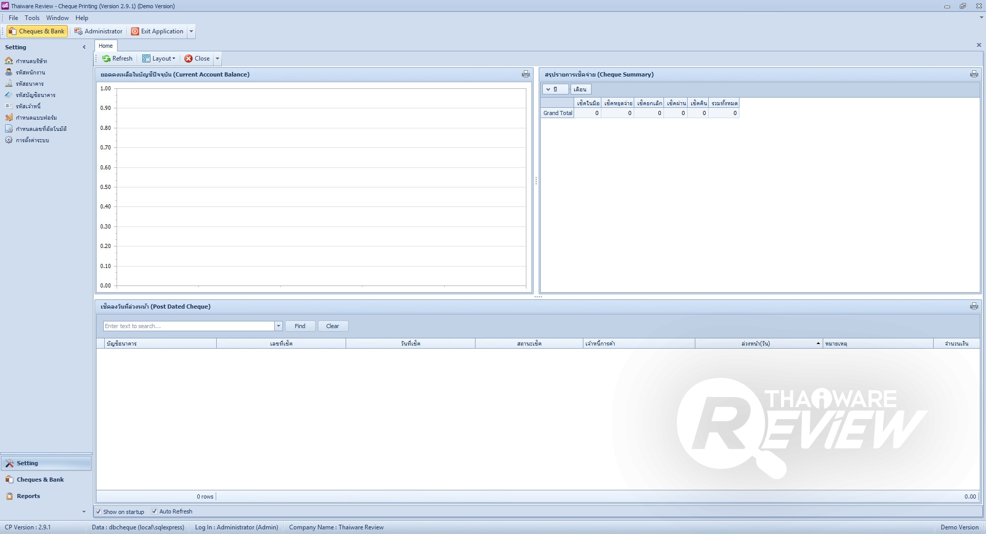Print the Cheque Summary panel
Image resolution: width=986 pixels, height=534 pixels.
point(974,74)
